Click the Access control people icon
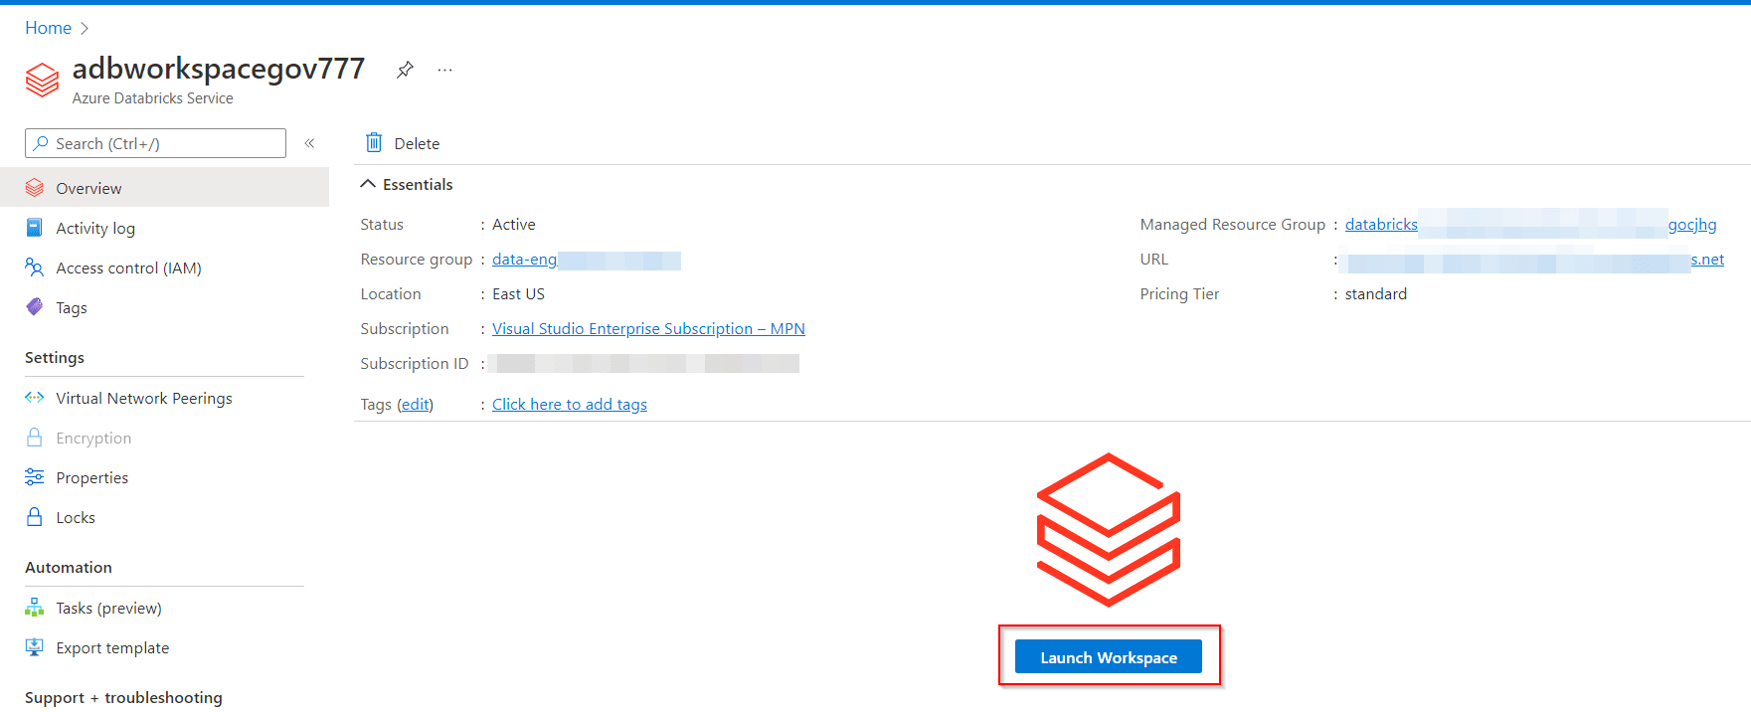 [x=34, y=267]
